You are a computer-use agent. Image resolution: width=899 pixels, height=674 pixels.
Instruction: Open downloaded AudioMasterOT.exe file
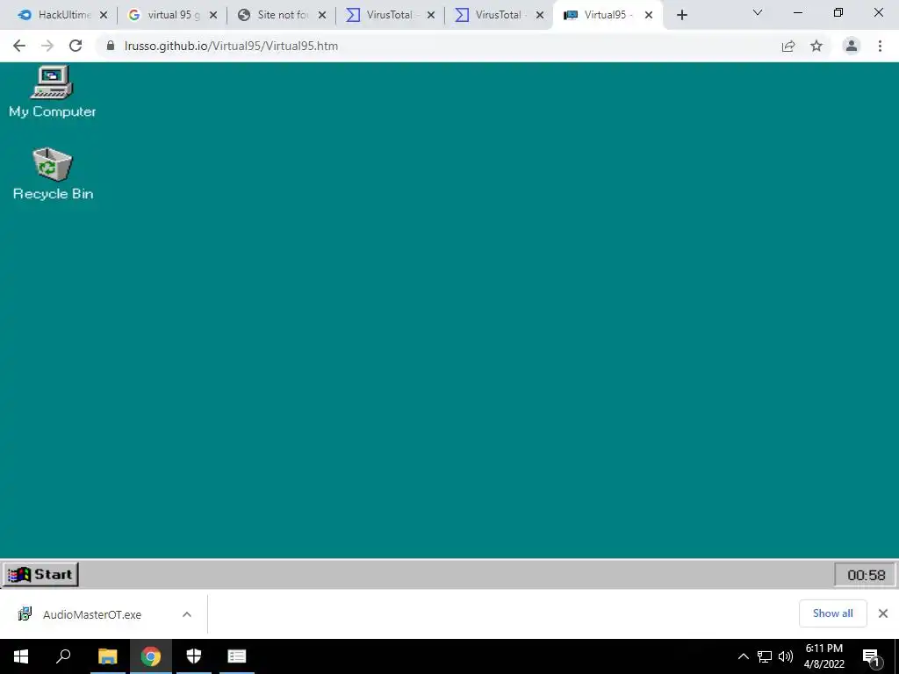click(x=91, y=614)
